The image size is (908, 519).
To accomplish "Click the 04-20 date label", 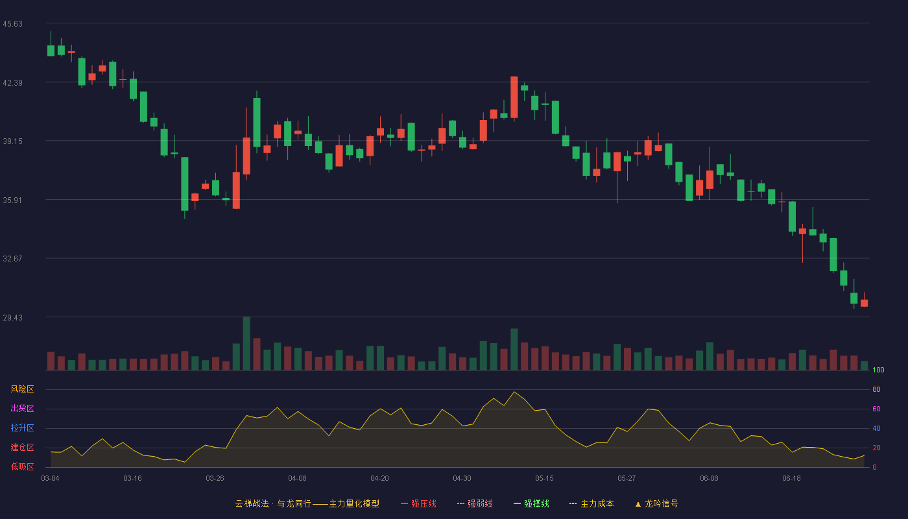I will coord(379,478).
